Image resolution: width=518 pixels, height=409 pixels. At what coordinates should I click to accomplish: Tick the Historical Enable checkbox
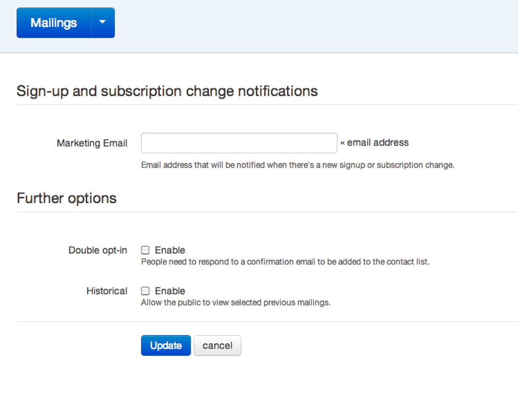tap(145, 291)
